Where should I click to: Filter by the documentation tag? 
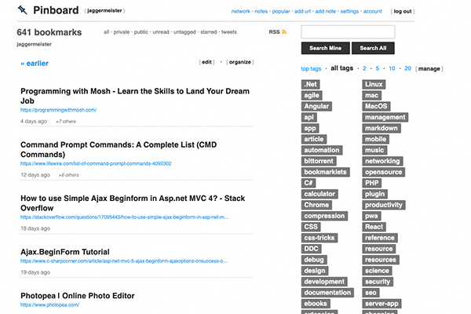click(x=327, y=292)
